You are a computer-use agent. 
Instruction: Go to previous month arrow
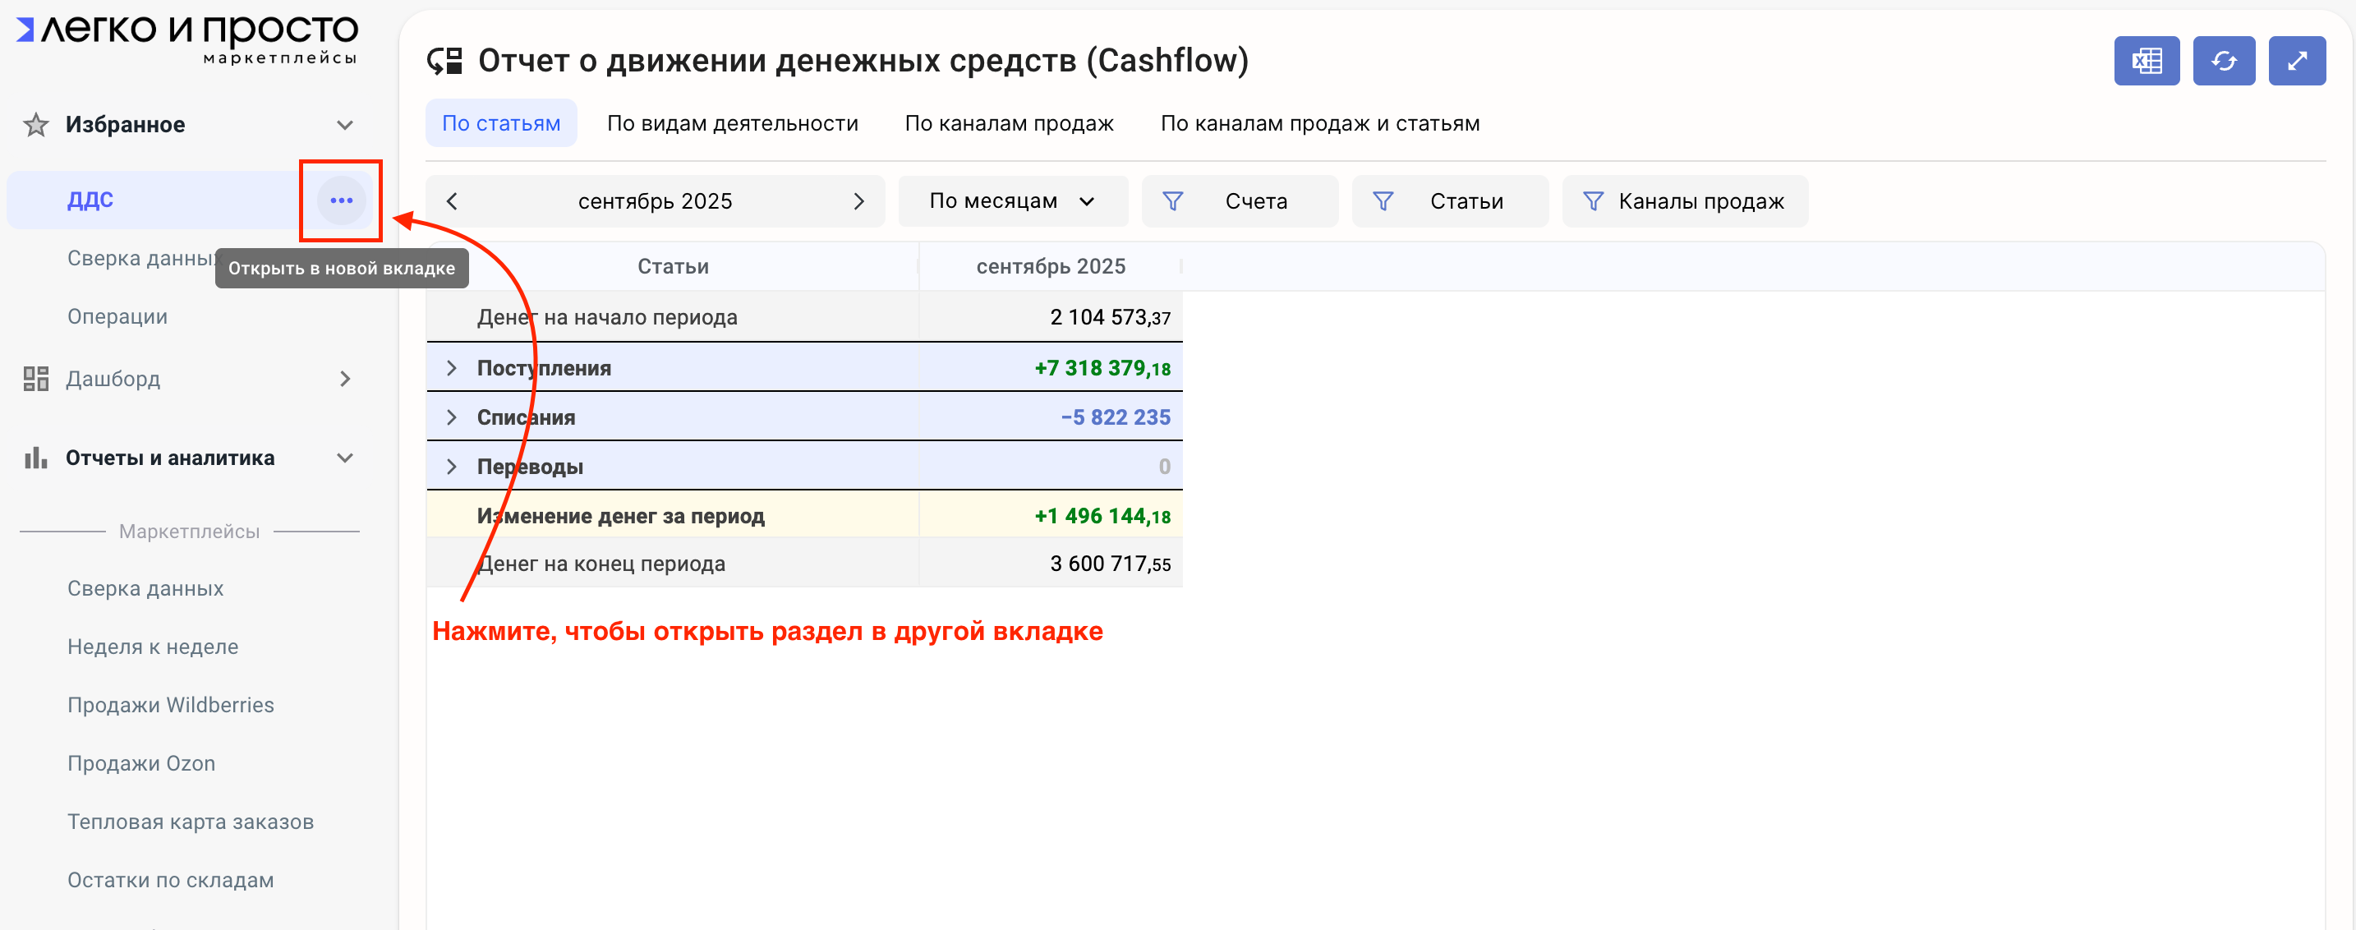(x=452, y=201)
